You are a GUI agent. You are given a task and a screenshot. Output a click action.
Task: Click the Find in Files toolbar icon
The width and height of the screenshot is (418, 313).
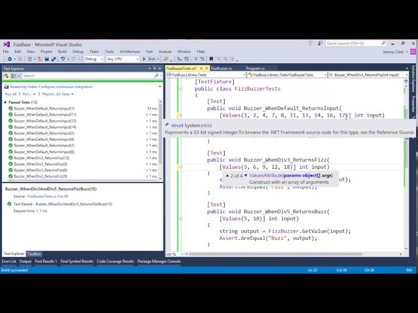coord(166,59)
